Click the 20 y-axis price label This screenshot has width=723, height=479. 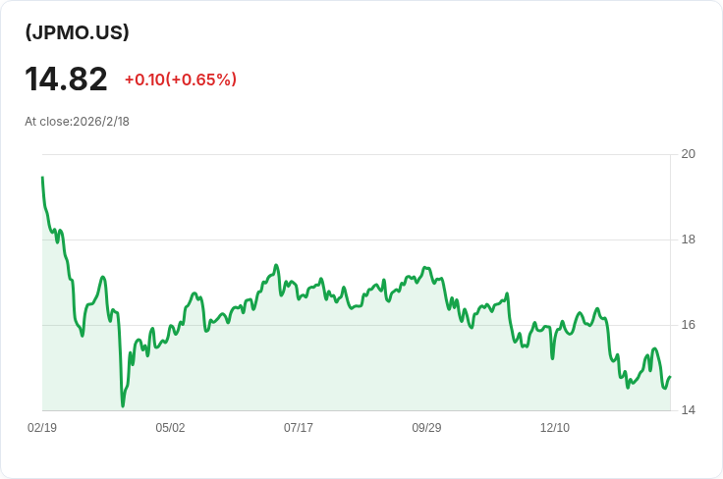pyautogui.click(x=688, y=154)
